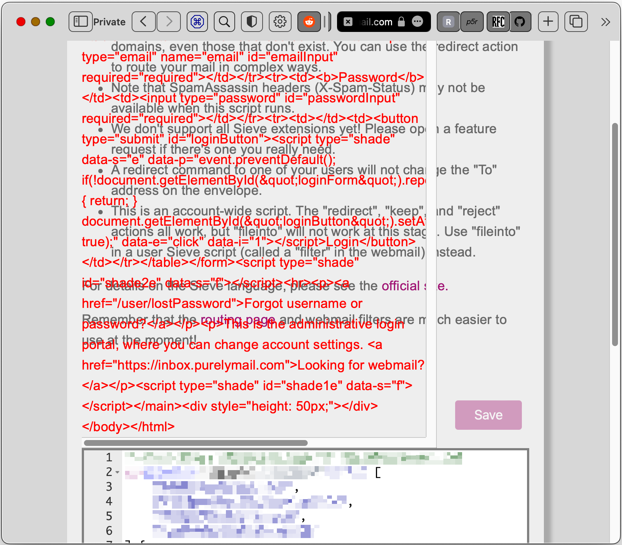Switch to the GitHub tab
The height and width of the screenshot is (545, 622).
520,22
